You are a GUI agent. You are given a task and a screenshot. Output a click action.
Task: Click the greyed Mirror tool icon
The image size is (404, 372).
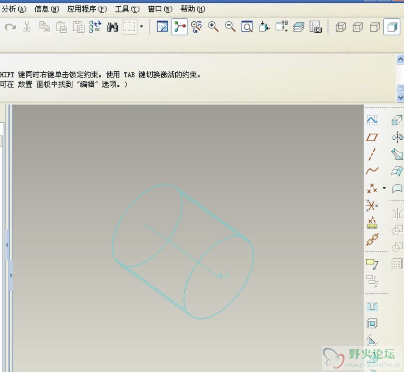(x=397, y=214)
